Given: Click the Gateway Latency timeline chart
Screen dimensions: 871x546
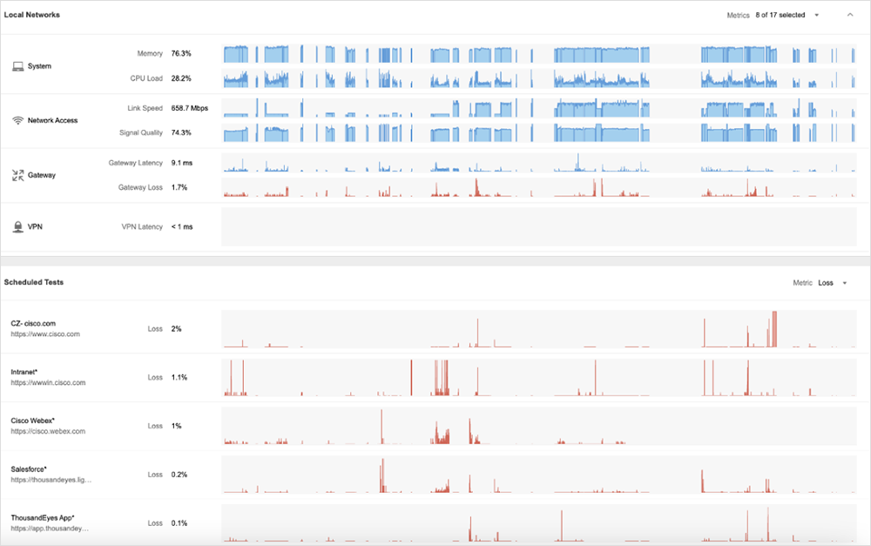Looking at the screenshot, I should (539, 164).
